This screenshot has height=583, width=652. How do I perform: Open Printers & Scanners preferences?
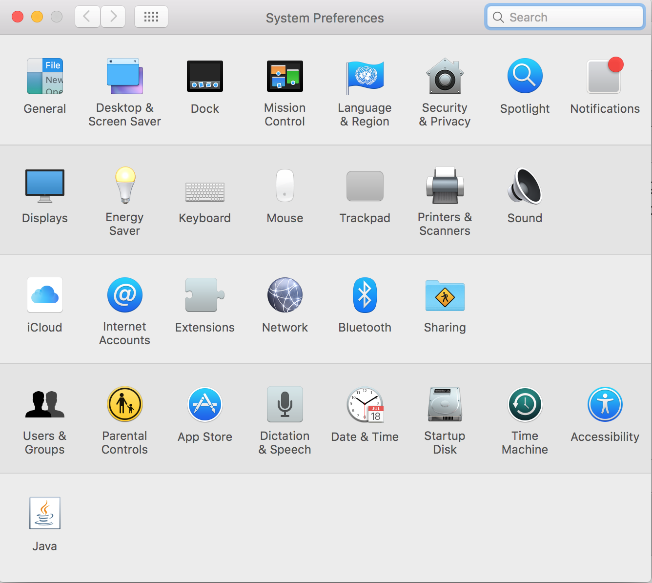(445, 186)
